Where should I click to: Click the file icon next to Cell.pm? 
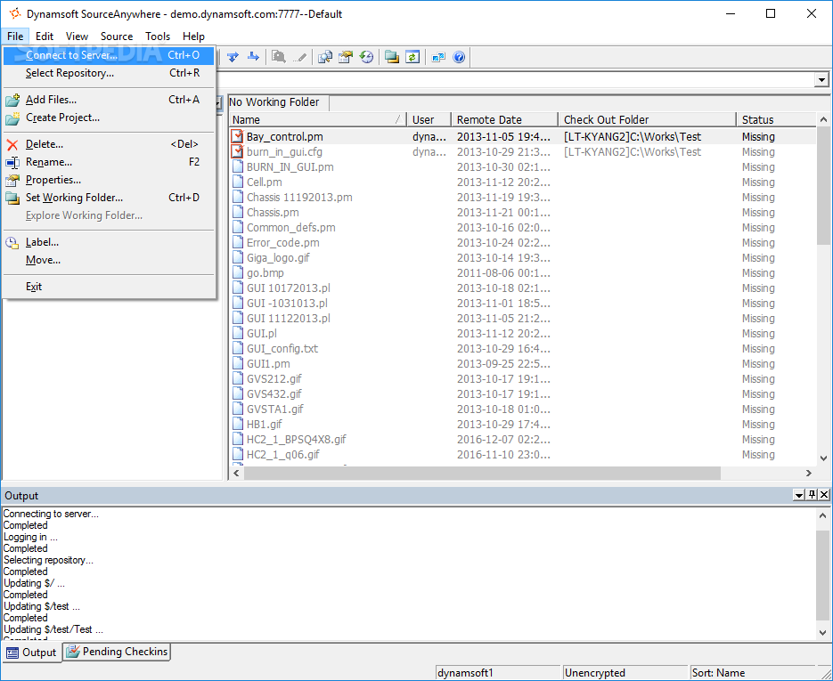click(x=238, y=182)
